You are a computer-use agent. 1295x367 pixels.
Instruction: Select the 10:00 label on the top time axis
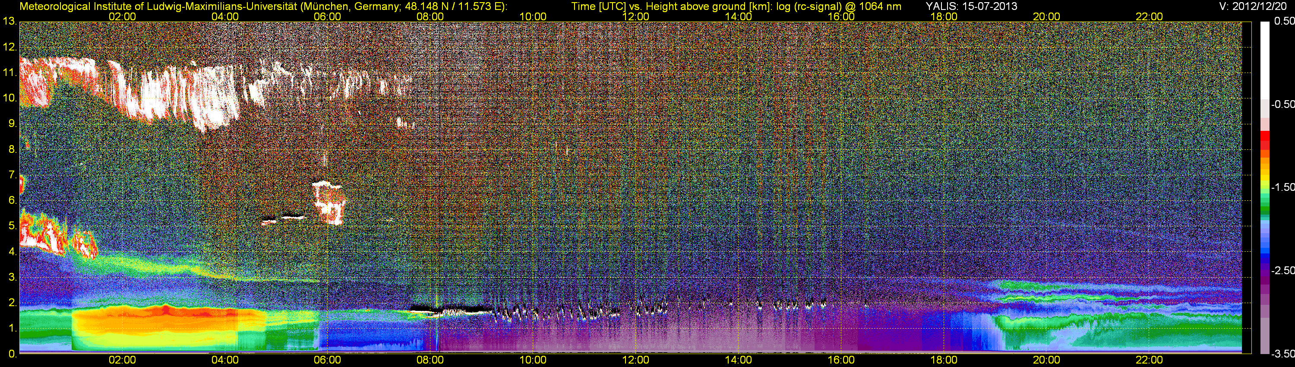point(533,16)
